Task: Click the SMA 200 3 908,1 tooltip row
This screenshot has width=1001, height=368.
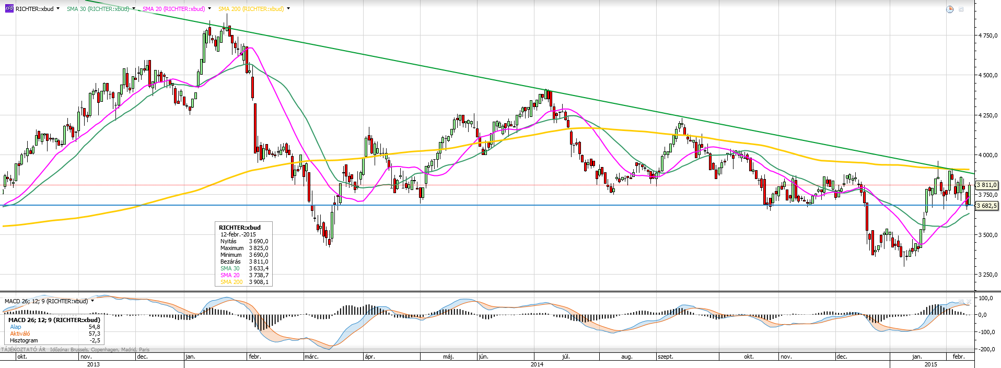Action: tap(244, 282)
